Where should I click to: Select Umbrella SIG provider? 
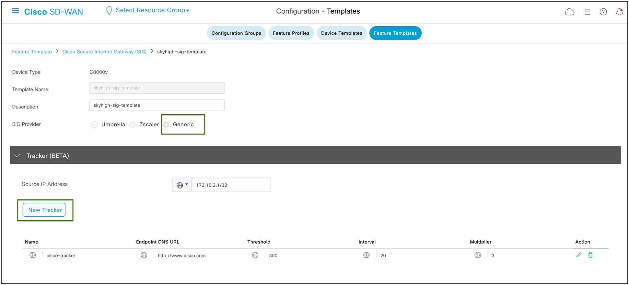coord(94,124)
